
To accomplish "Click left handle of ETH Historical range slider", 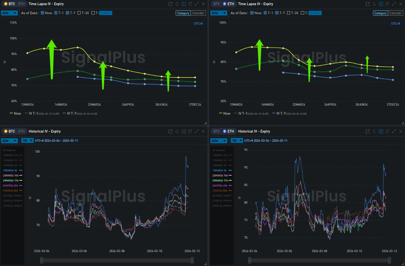I will click(x=250, y=260).
